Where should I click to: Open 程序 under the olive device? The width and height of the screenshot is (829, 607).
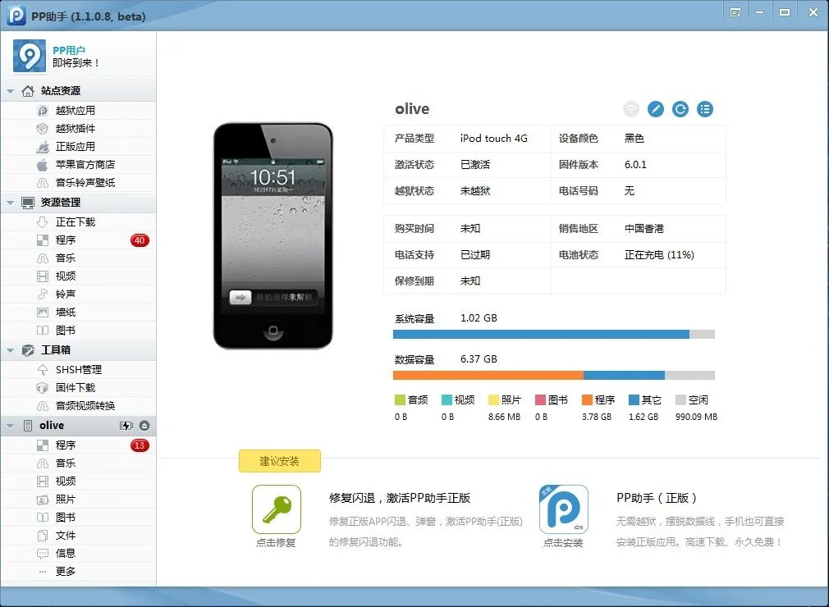coord(78,445)
